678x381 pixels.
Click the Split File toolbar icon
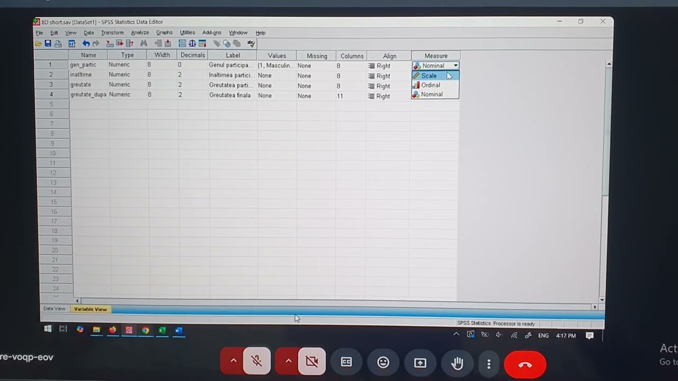(182, 44)
